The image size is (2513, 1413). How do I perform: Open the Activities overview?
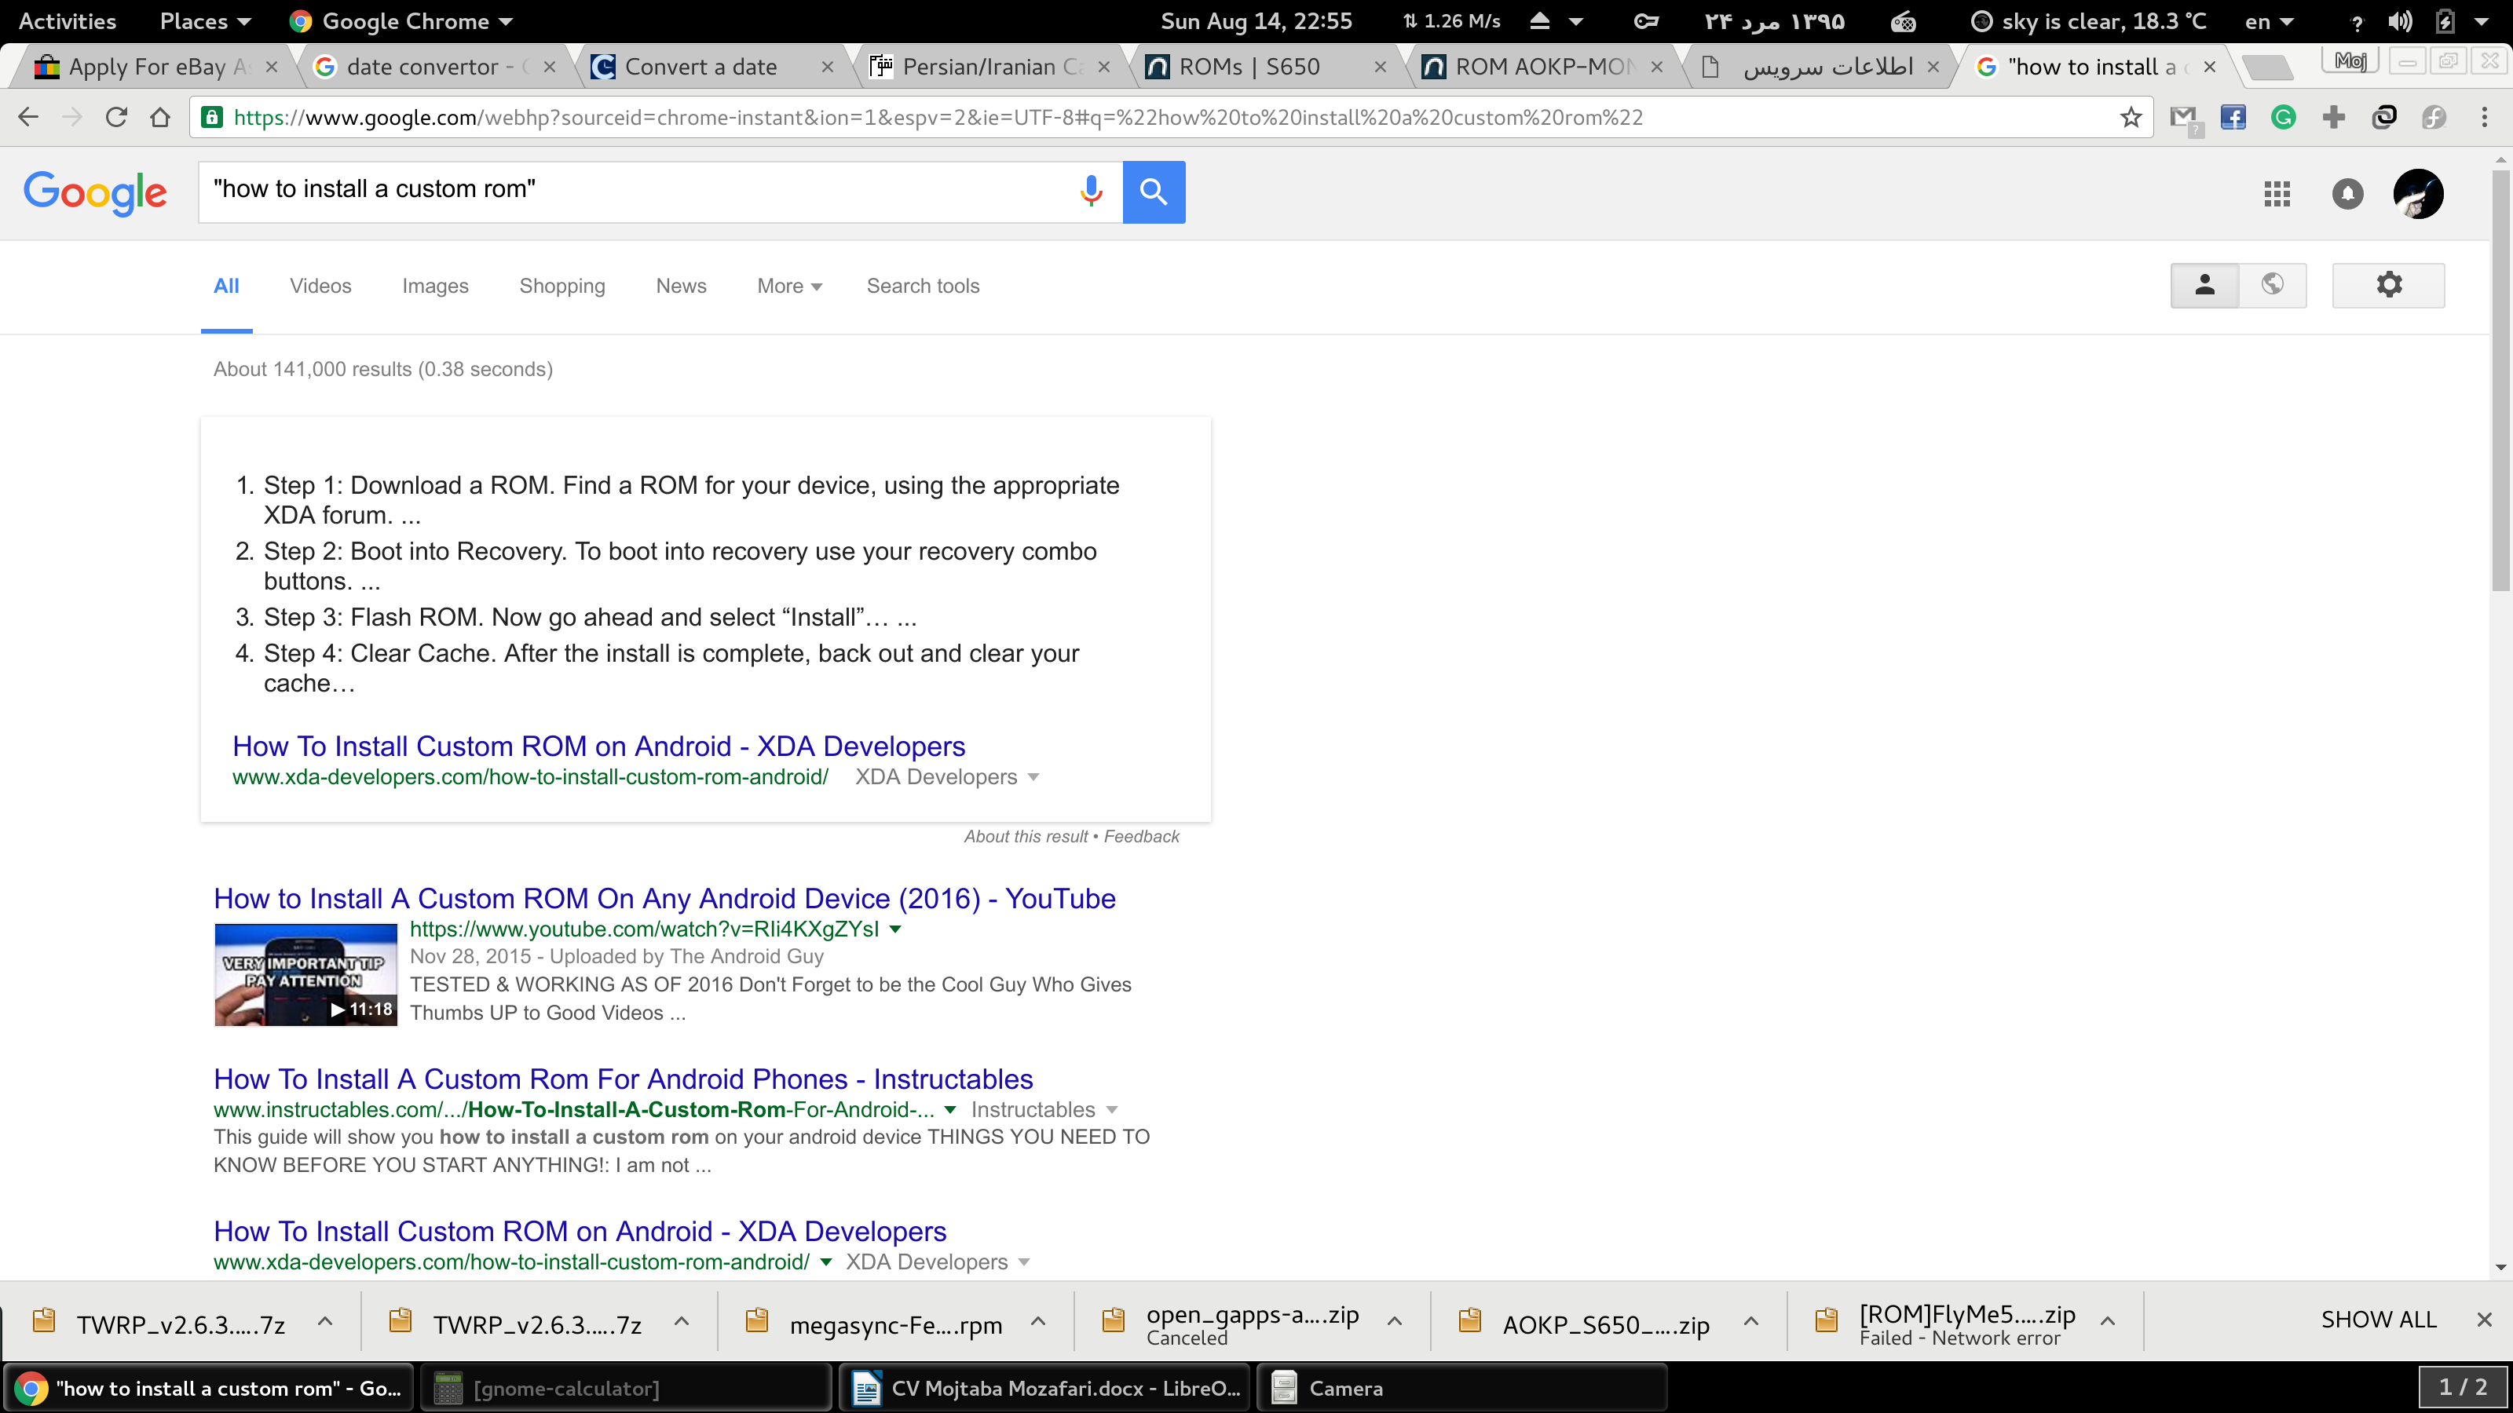pyautogui.click(x=68, y=21)
